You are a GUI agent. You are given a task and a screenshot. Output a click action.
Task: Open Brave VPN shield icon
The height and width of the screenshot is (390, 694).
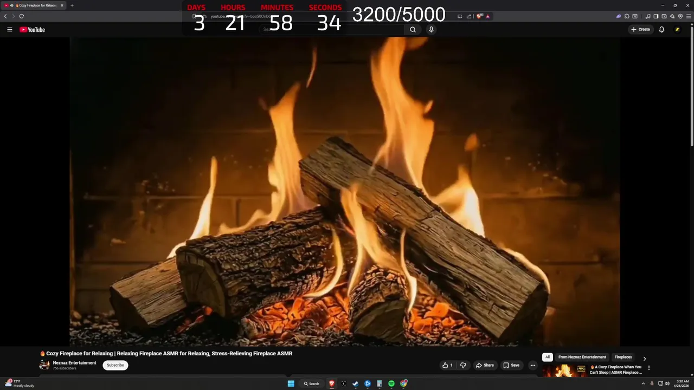[x=680, y=16]
